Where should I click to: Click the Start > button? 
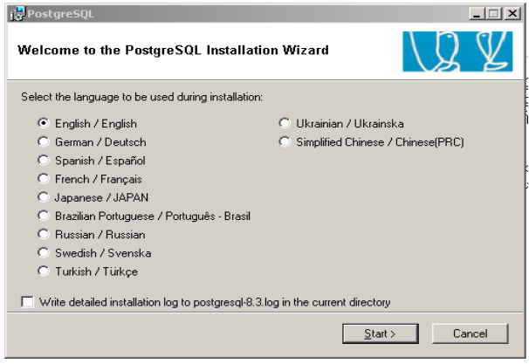click(381, 333)
